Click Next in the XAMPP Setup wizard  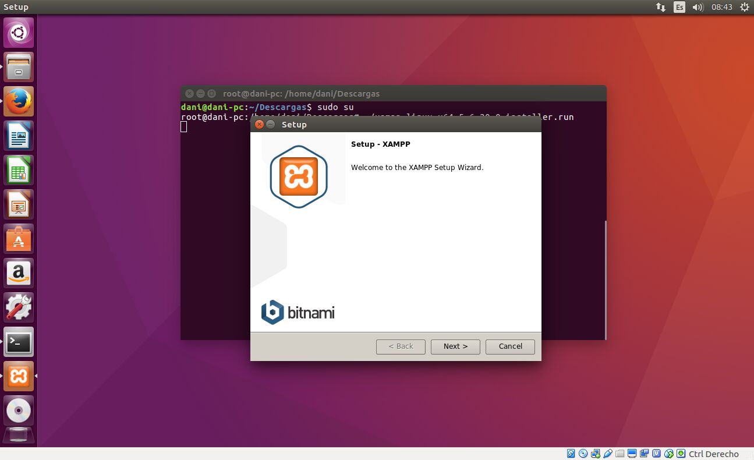point(455,346)
